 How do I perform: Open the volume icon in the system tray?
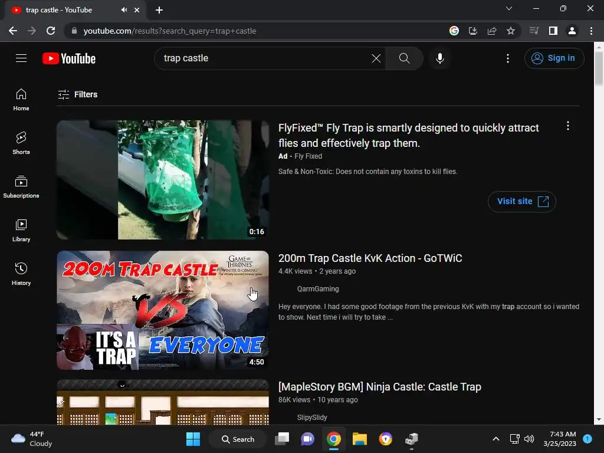click(x=529, y=439)
